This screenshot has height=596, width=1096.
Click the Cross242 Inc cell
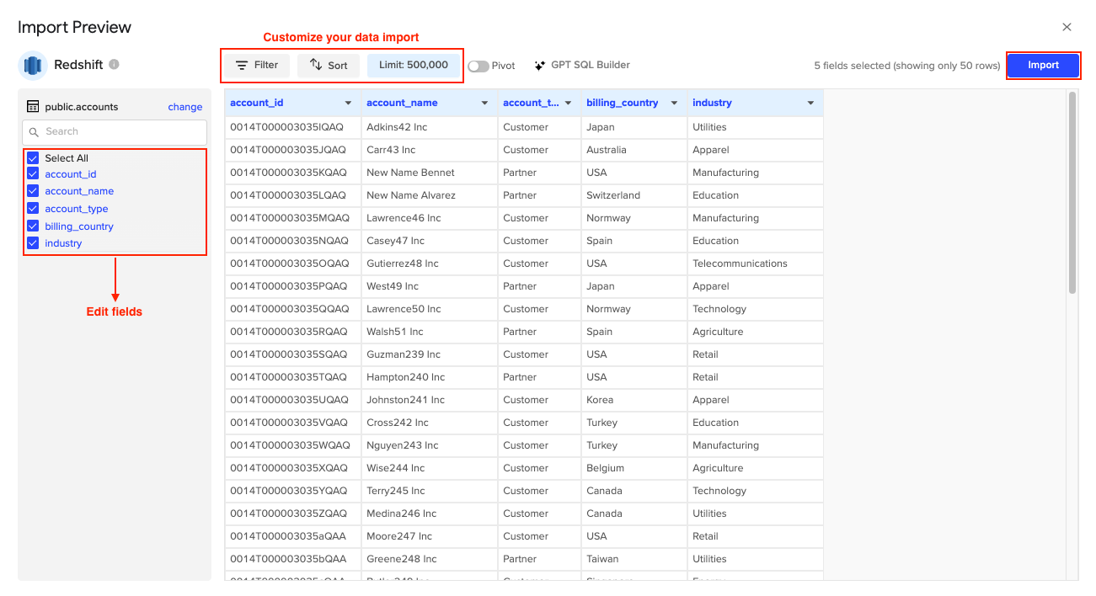tap(429, 423)
